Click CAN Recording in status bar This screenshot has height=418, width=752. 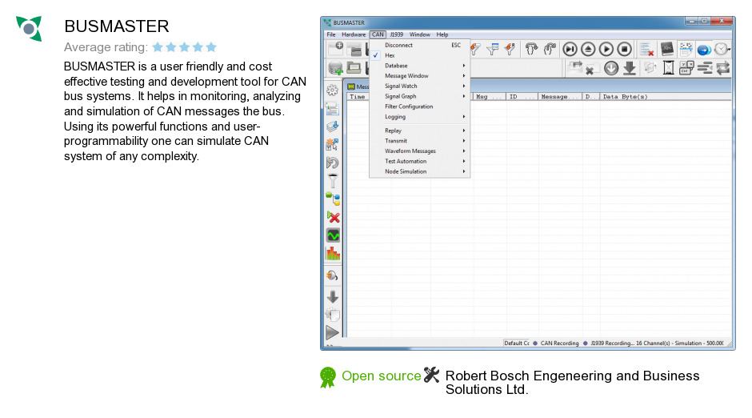click(x=559, y=344)
